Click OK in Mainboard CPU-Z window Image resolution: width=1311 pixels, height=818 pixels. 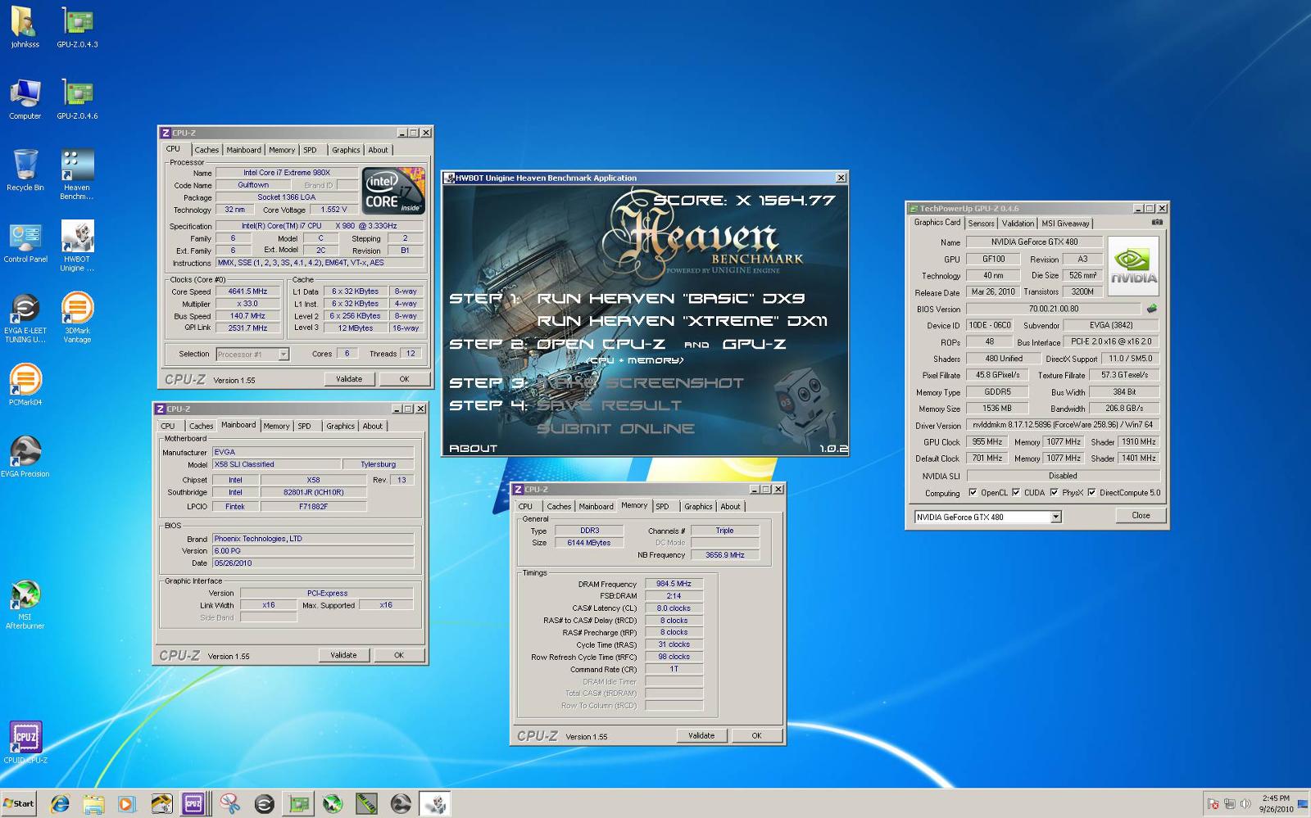coord(398,655)
